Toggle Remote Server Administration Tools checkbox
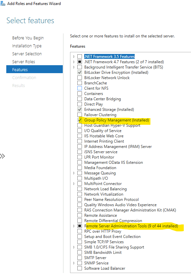The height and width of the screenshot is (276, 191). (x=80, y=226)
